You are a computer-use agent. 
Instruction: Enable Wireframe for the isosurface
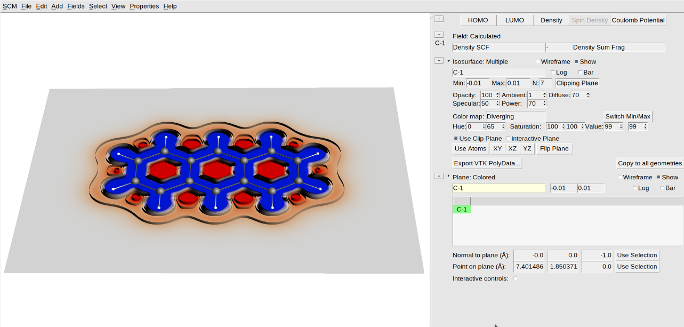coord(537,61)
